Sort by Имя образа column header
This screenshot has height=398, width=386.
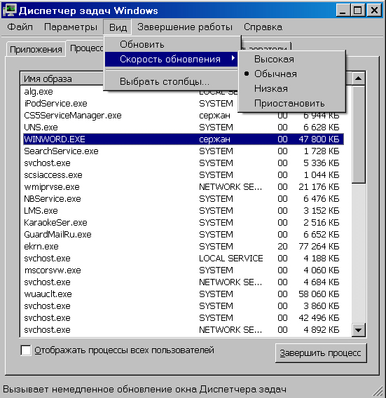pos(62,79)
